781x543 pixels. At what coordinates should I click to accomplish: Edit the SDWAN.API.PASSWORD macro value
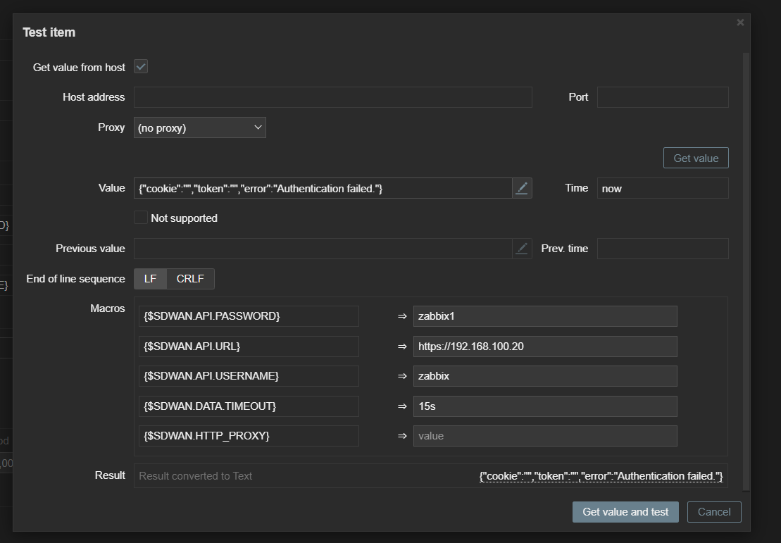544,316
